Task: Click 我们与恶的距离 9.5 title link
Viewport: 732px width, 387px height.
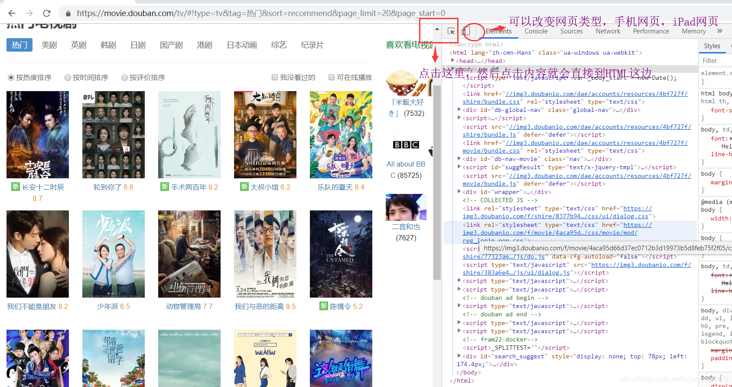Action: (265, 306)
